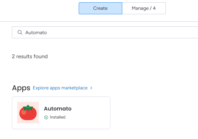Viewport: 198px width, 139px height.
Task: Select the Automato app title text
Action: [58, 109]
